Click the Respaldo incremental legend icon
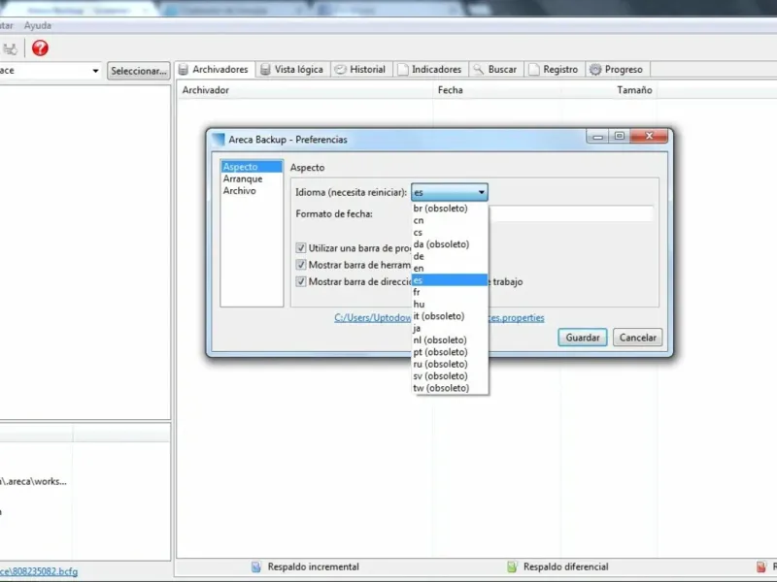Viewport: 777px width, 582px height. click(x=255, y=566)
